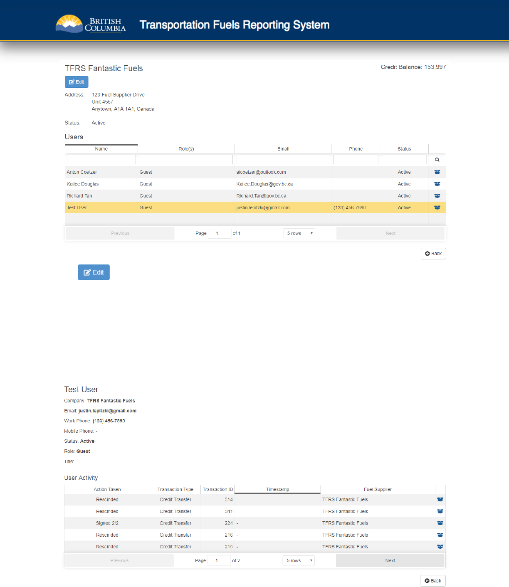This screenshot has height=587, width=509.
Task: Open details icon for Richard Tan row
Action: point(437,196)
